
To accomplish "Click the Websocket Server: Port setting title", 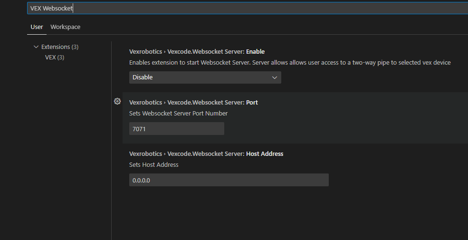I will point(193,102).
